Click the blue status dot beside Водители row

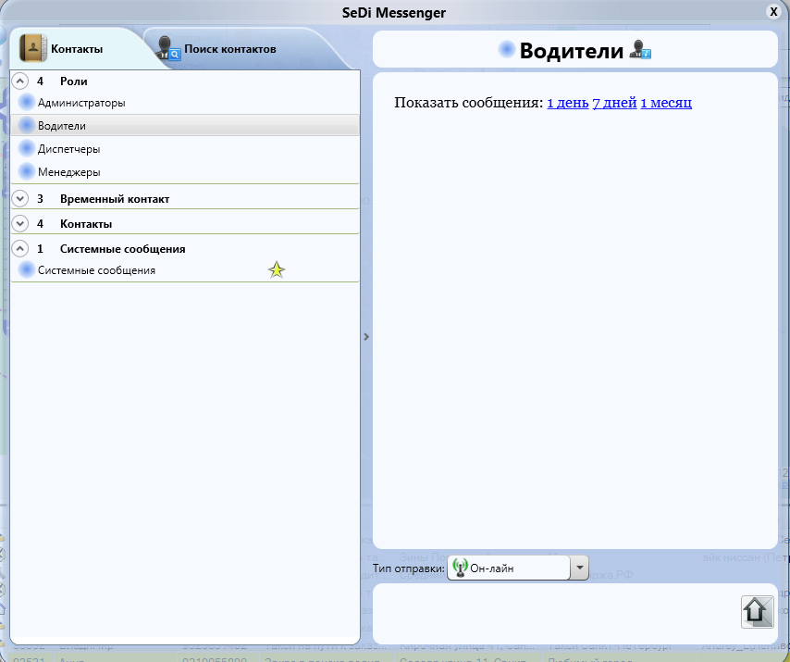pyautogui.click(x=26, y=126)
